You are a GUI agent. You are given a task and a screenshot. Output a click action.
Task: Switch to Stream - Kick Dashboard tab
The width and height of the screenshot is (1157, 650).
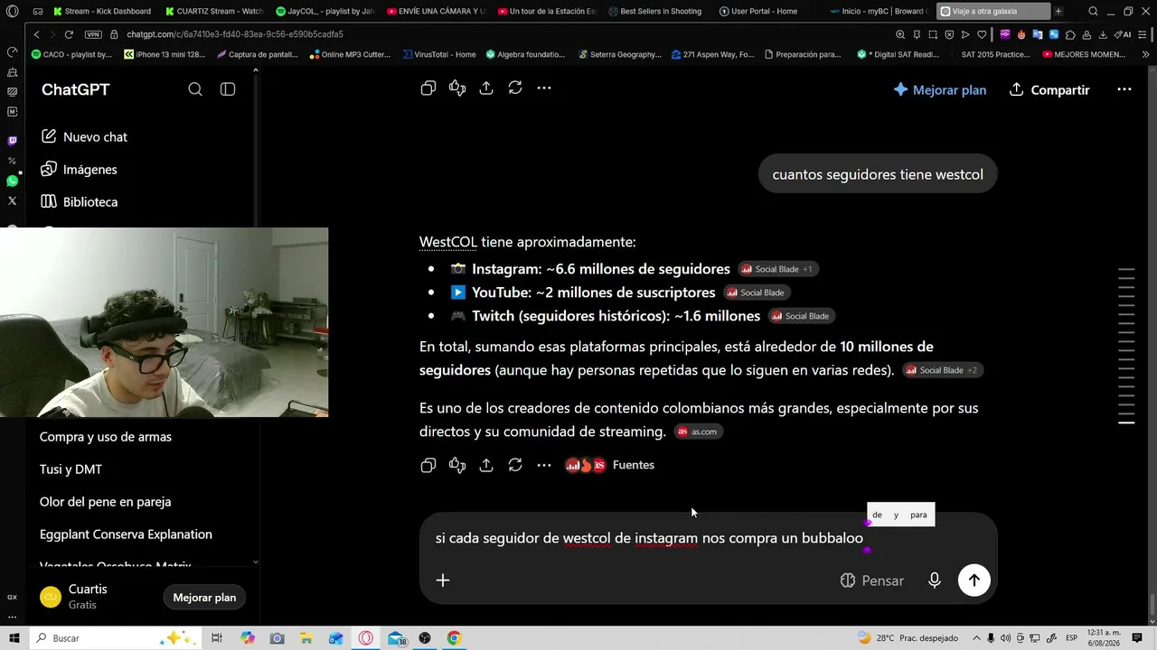click(102, 12)
